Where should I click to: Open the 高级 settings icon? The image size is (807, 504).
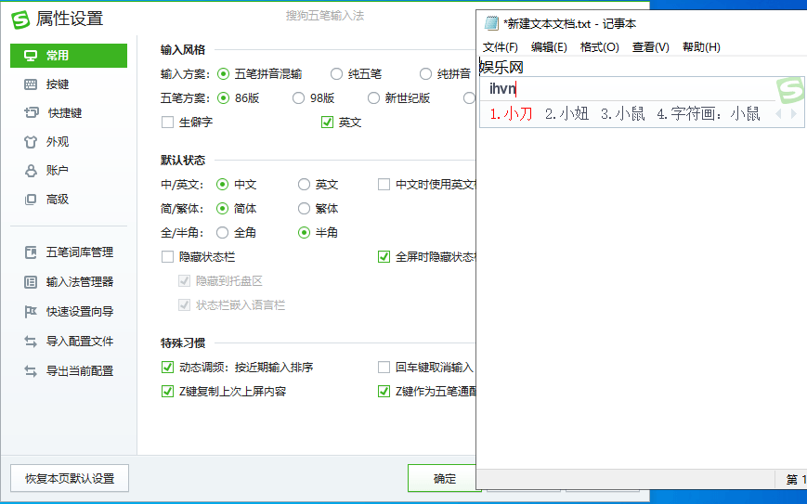pyautogui.click(x=31, y=200)
